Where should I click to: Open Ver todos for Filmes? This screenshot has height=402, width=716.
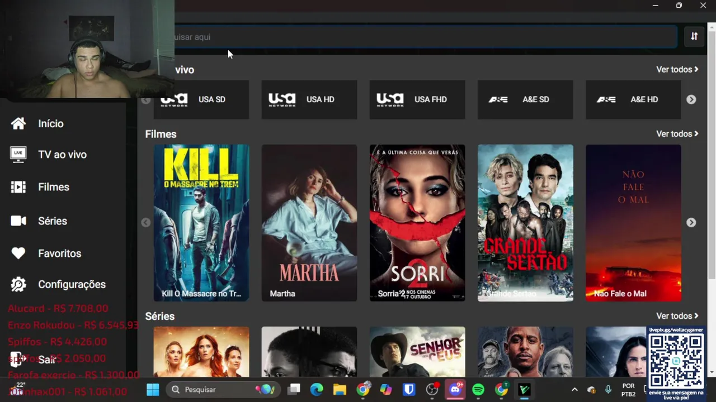click(677, 134)
